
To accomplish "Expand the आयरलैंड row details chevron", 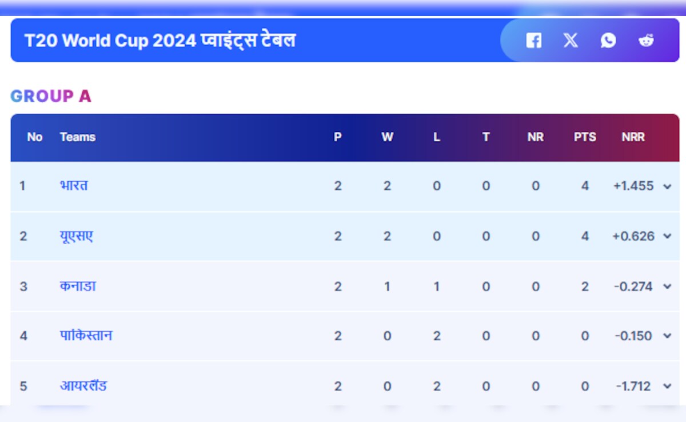I will (x=667, y=387).
